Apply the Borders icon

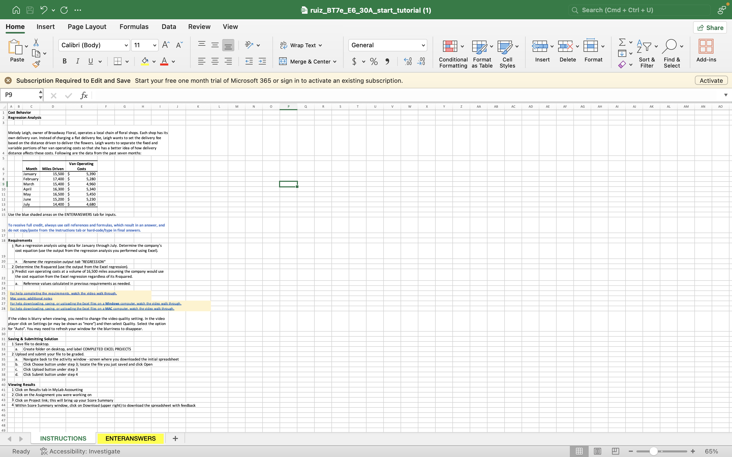pos(118,61)
